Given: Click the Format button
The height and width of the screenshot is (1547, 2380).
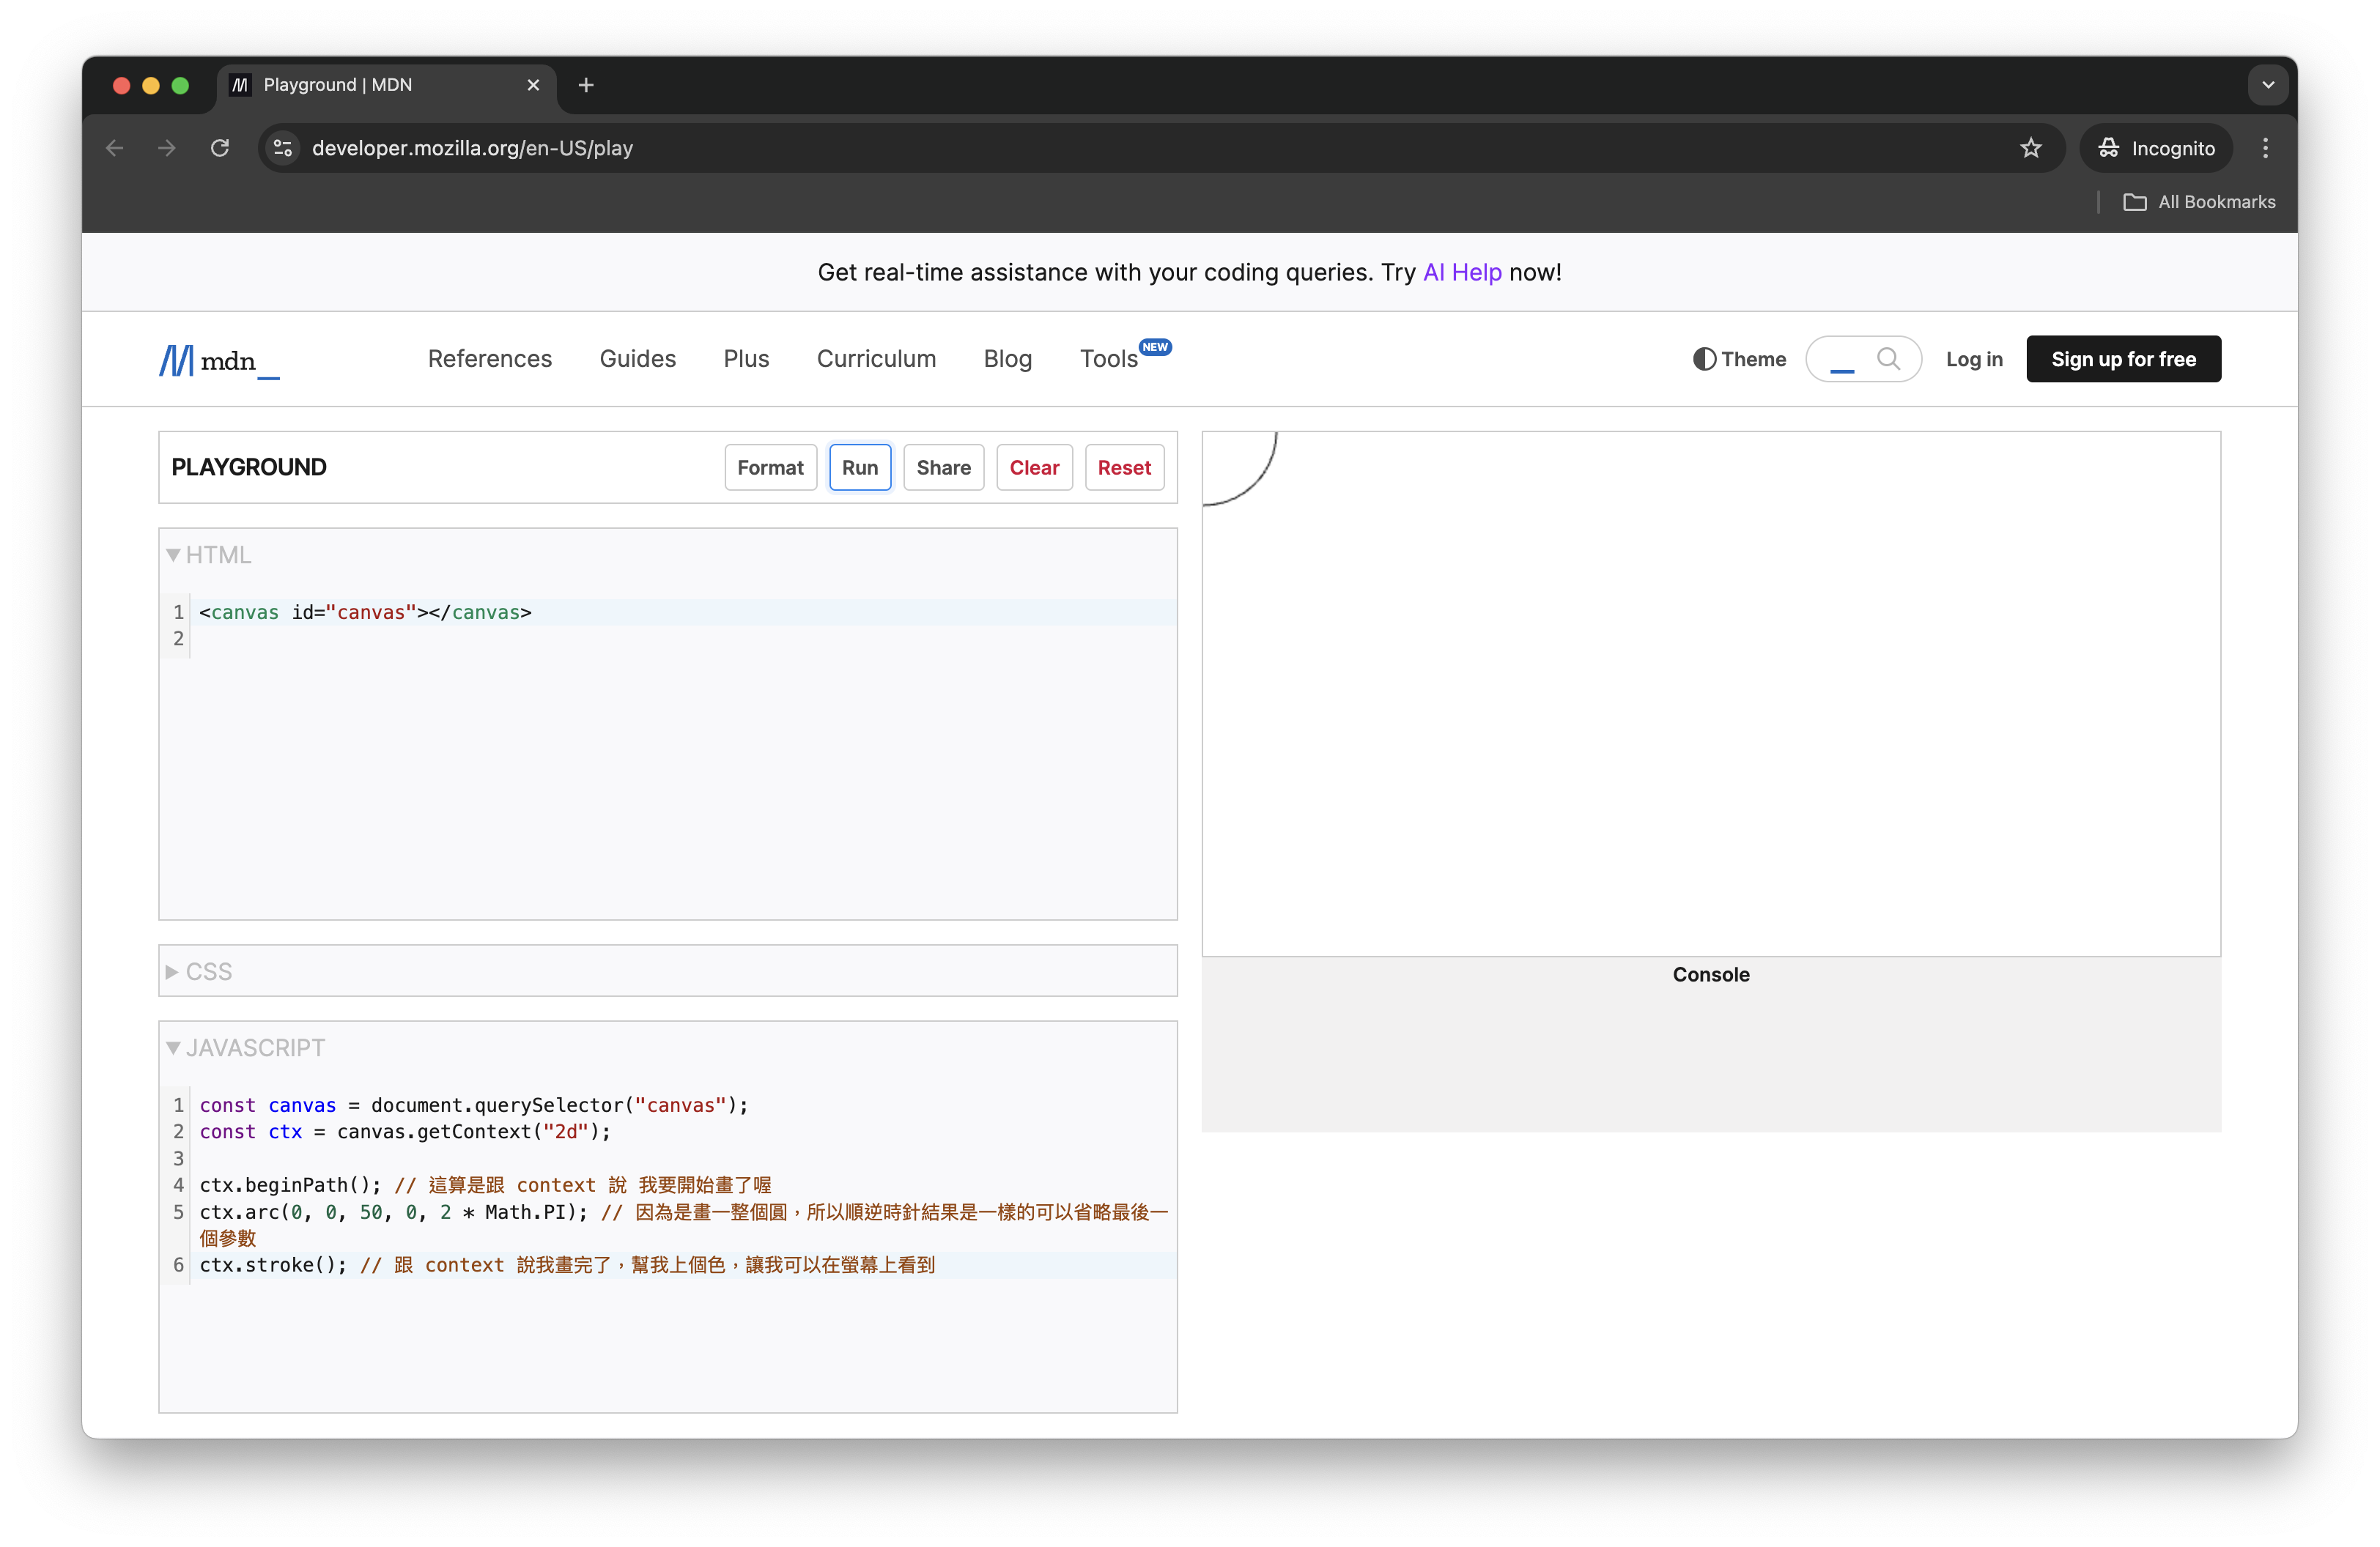Looking at the screenshot, I should pos(770,468).
